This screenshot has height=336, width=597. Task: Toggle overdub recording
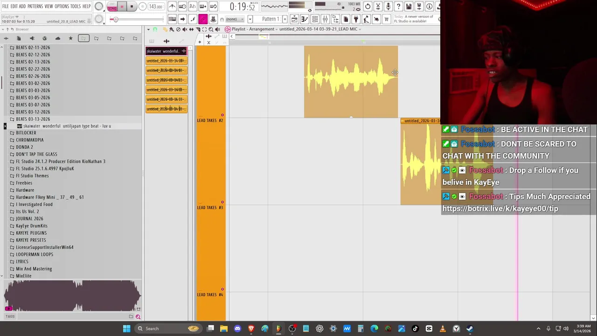(203, 7)
